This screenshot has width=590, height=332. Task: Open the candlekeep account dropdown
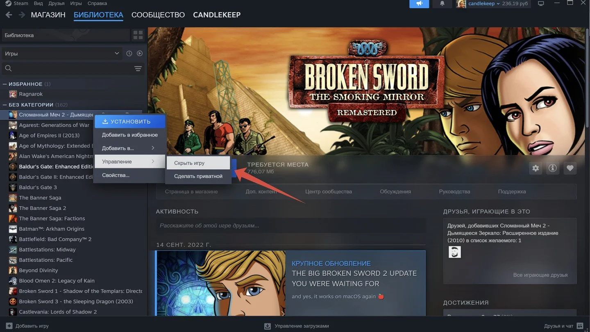(x=484, y=4)
